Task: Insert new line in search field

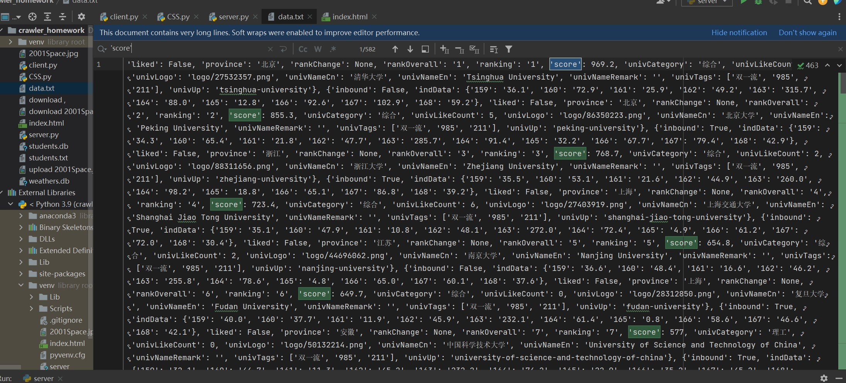Action: coord(283,49)
